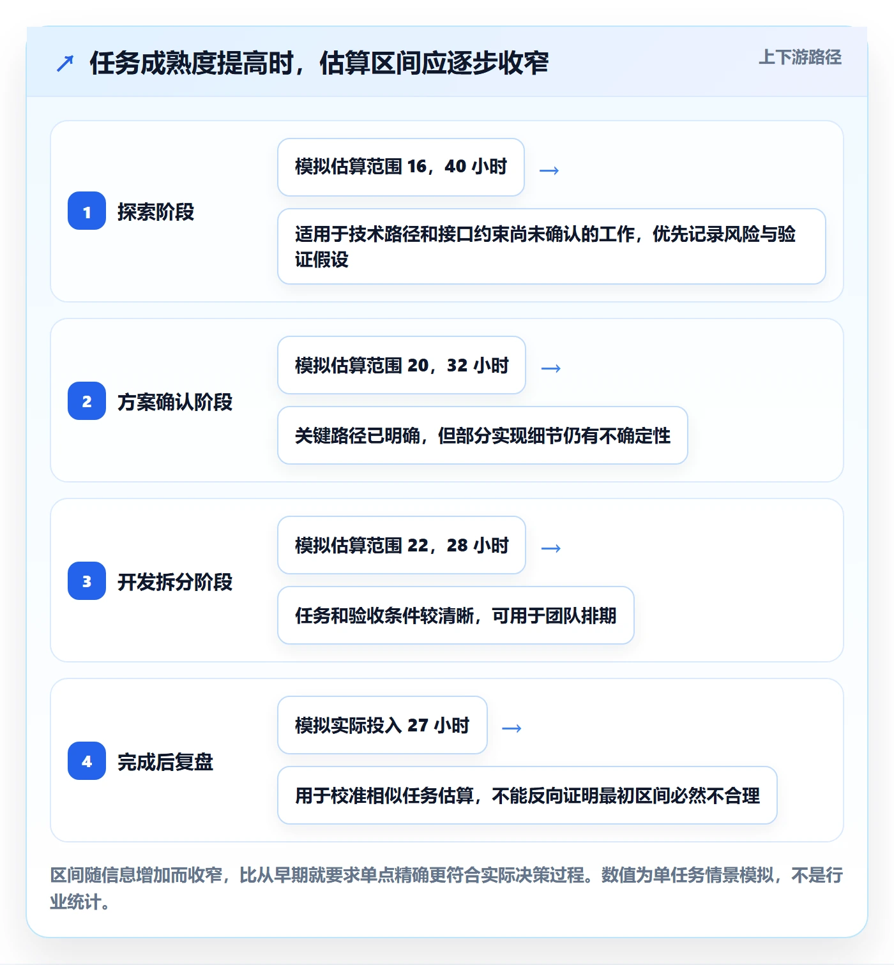Screen dimensions: 894x965
Task: Click the arrow next to 16，40 小时
Action: click(549, 170)
